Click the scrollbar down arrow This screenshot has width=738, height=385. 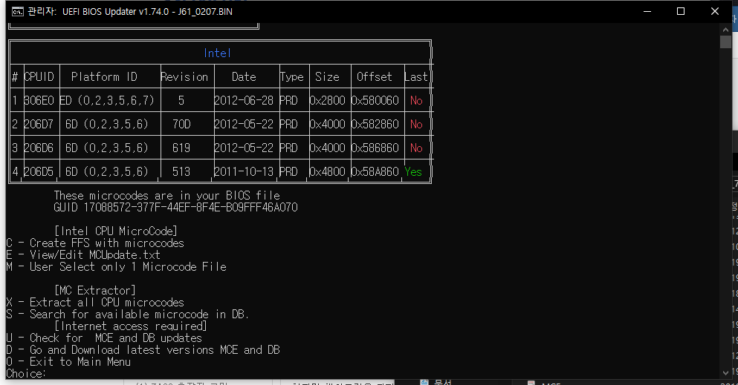[x=725, y=373]
